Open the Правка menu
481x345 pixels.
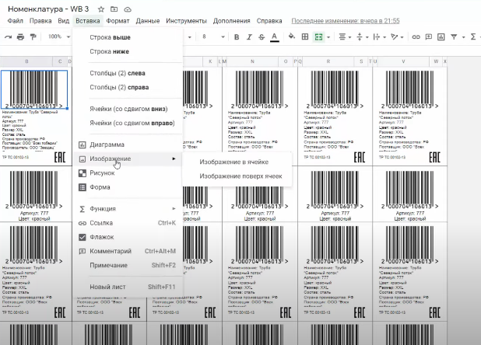point(40,21)
